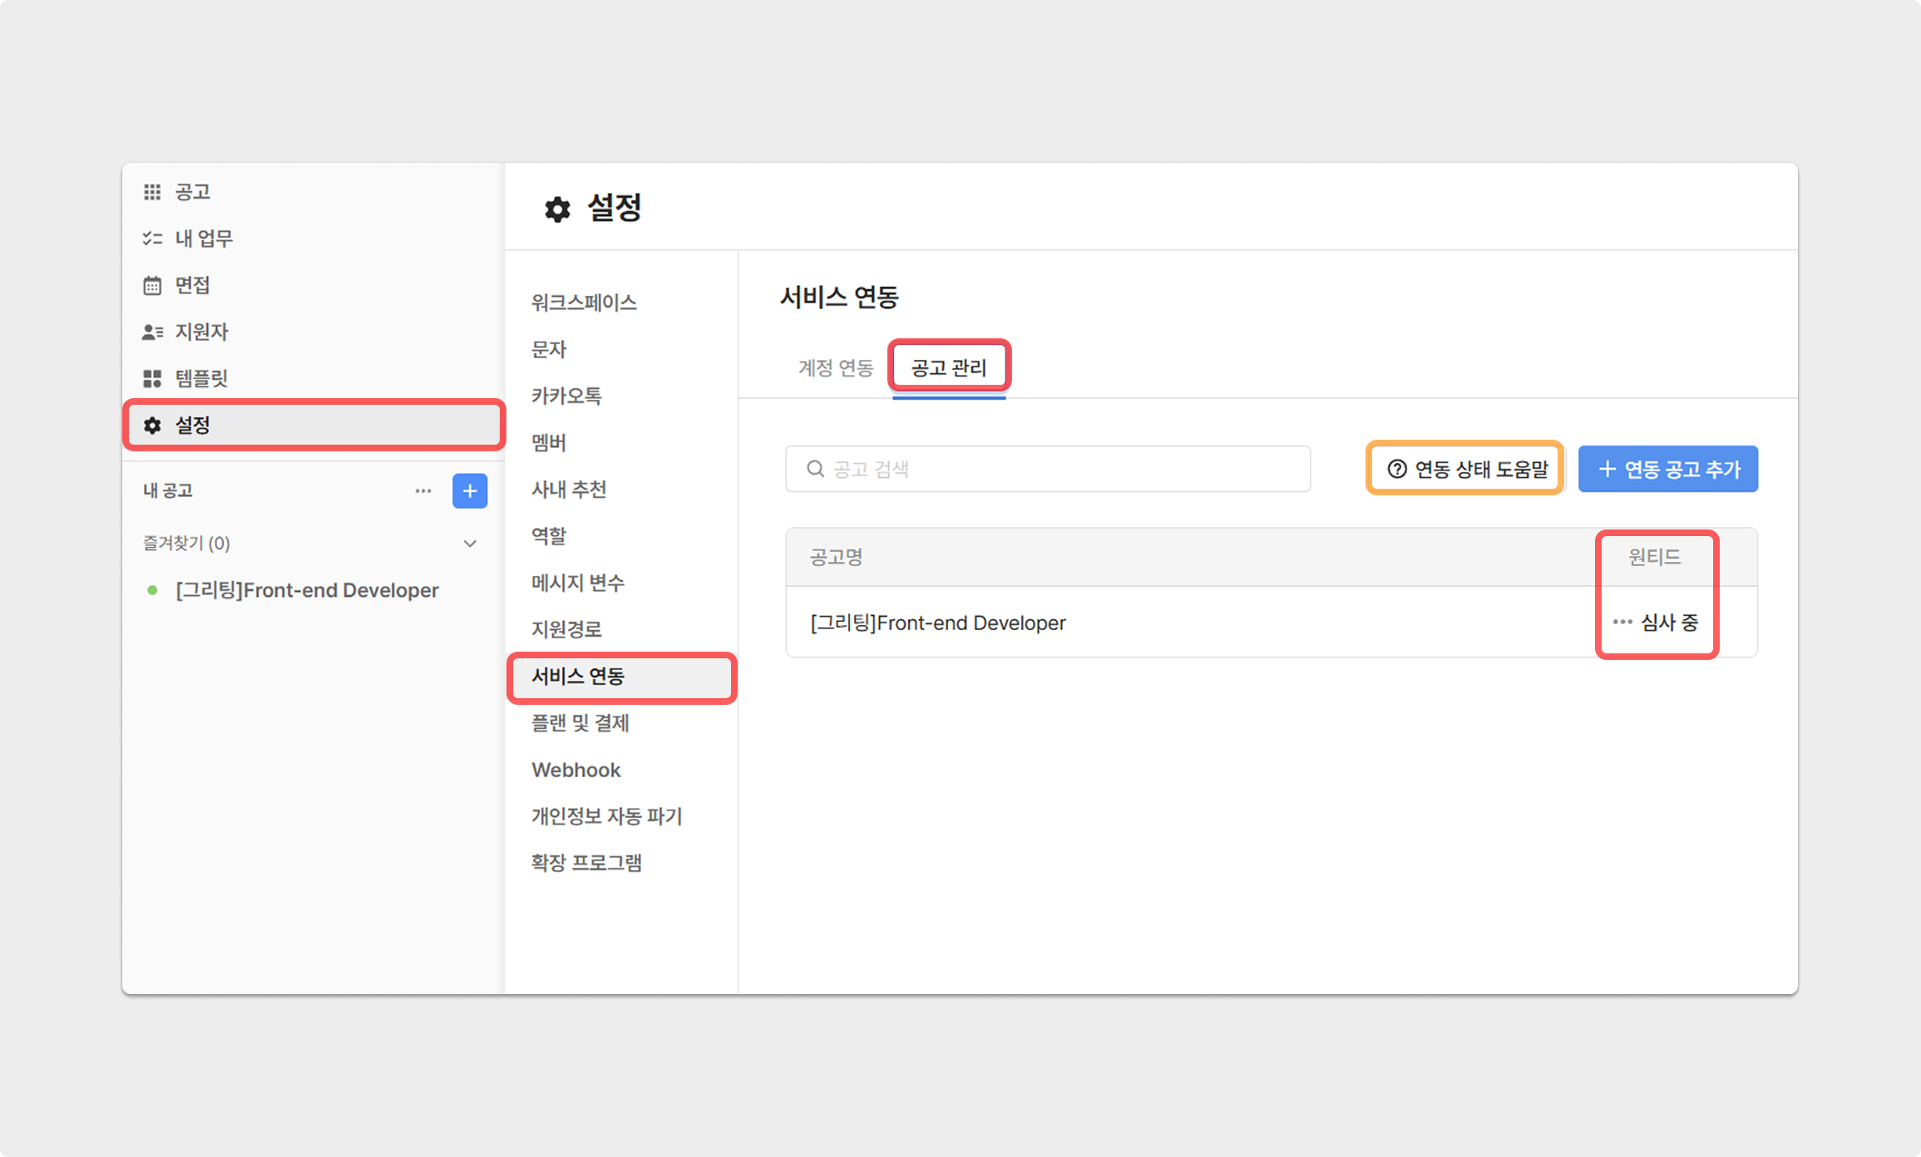The image size is (1921, 1157).
Task: Select the 공고 관리 tab
Action: point(949,367)
